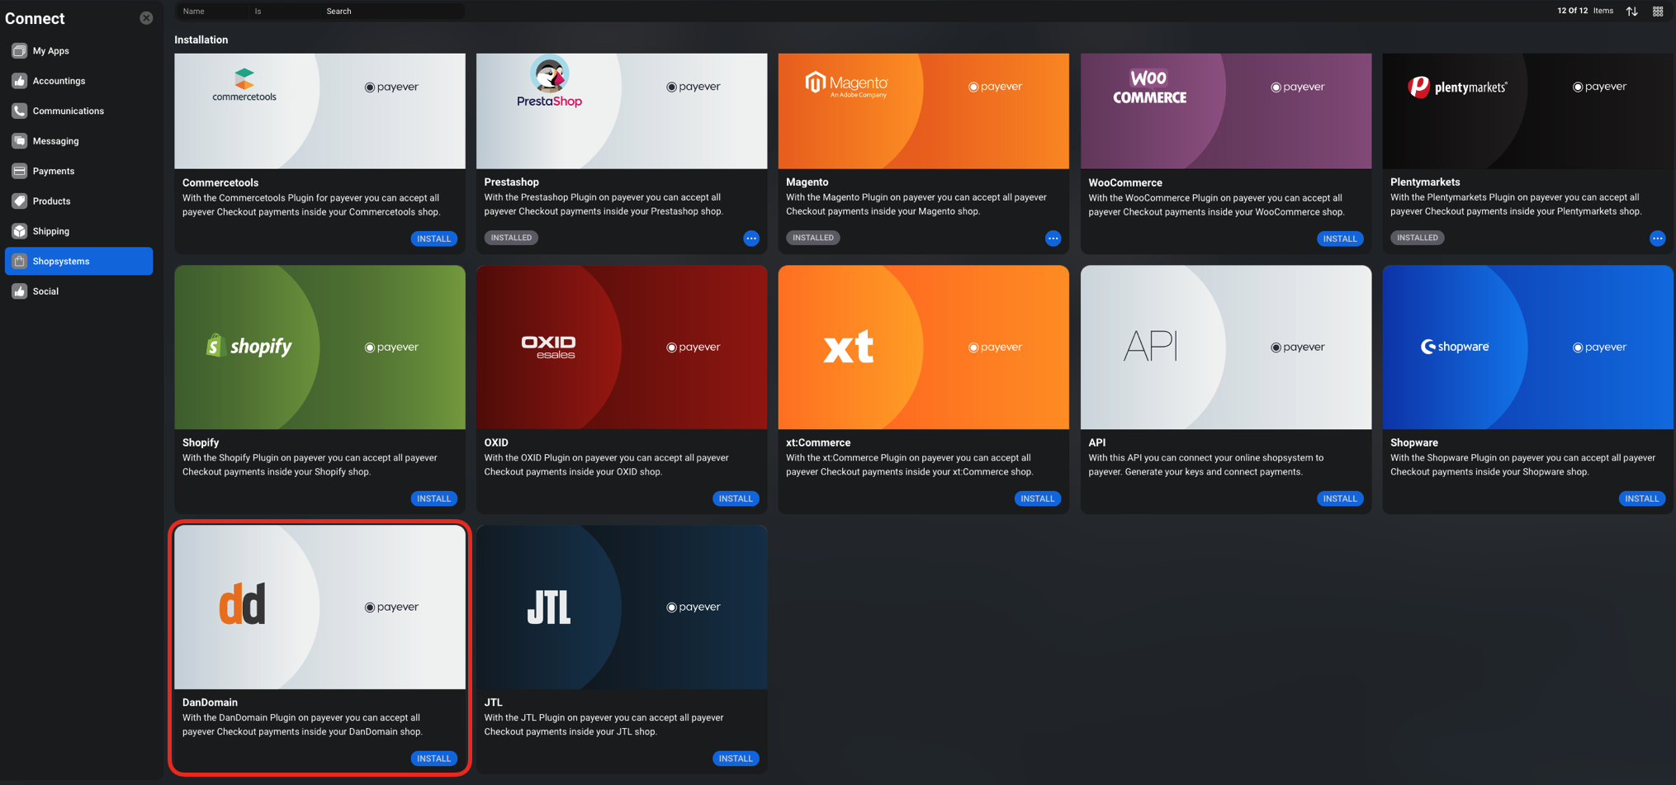Click the Shopware card title
The image size is (1676, 785).
click(x=1413, y=442)
